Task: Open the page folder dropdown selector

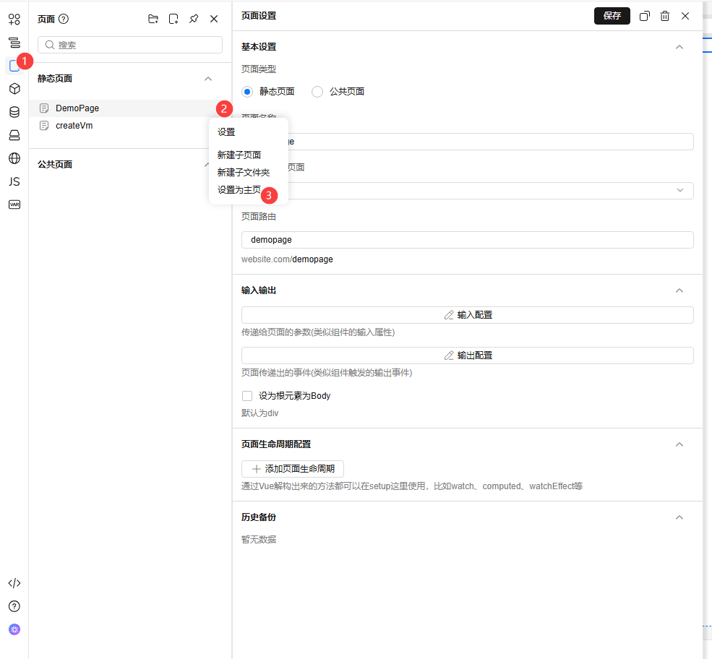Action: (466, 190)
